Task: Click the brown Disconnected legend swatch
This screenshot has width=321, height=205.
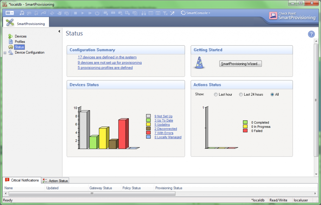Action: 148,129
